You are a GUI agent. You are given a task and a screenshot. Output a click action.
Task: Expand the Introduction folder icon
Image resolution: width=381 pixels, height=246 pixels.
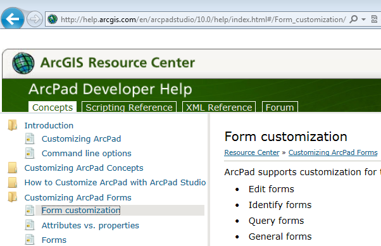pos(13,125)
